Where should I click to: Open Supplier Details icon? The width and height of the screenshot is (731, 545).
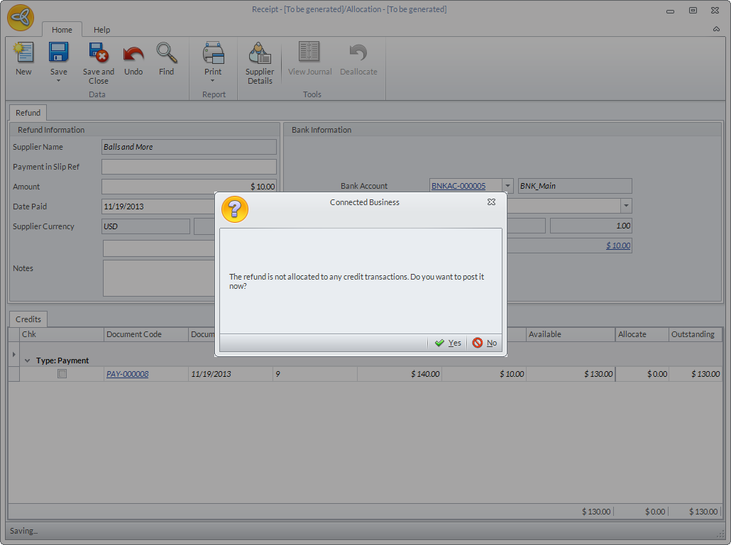(x=260, y=53)
